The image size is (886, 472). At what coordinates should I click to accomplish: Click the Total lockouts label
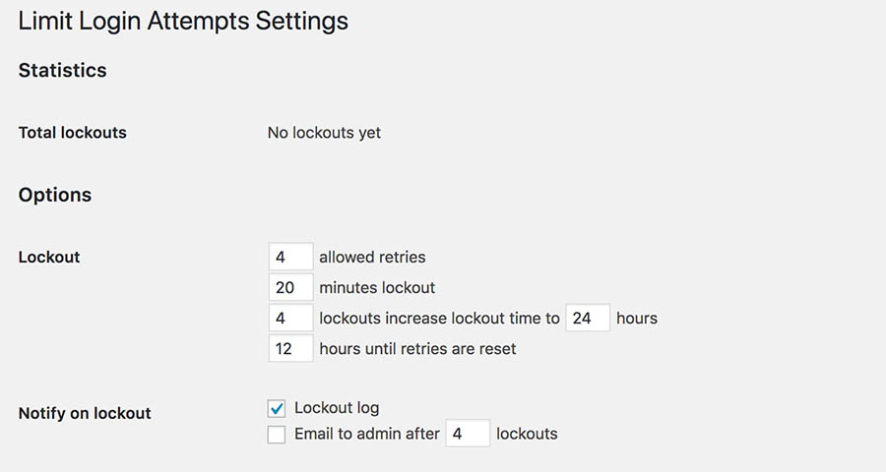click(73, 133)
